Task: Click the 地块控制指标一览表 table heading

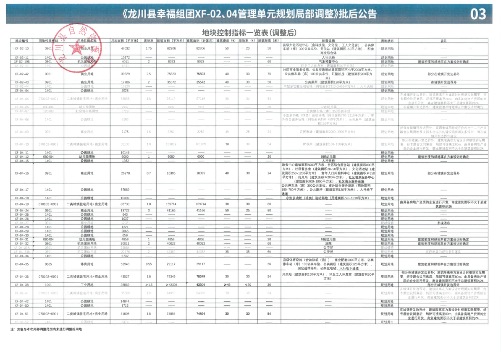Action: pos(249,33)
